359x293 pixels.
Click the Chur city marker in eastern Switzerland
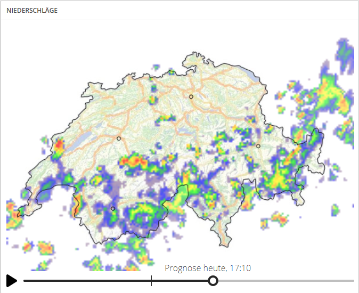click(x=258, y=146)
